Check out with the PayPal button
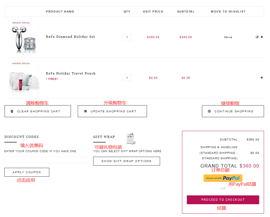The width and height of the screenshot is (270, 217). pos(223,178)
